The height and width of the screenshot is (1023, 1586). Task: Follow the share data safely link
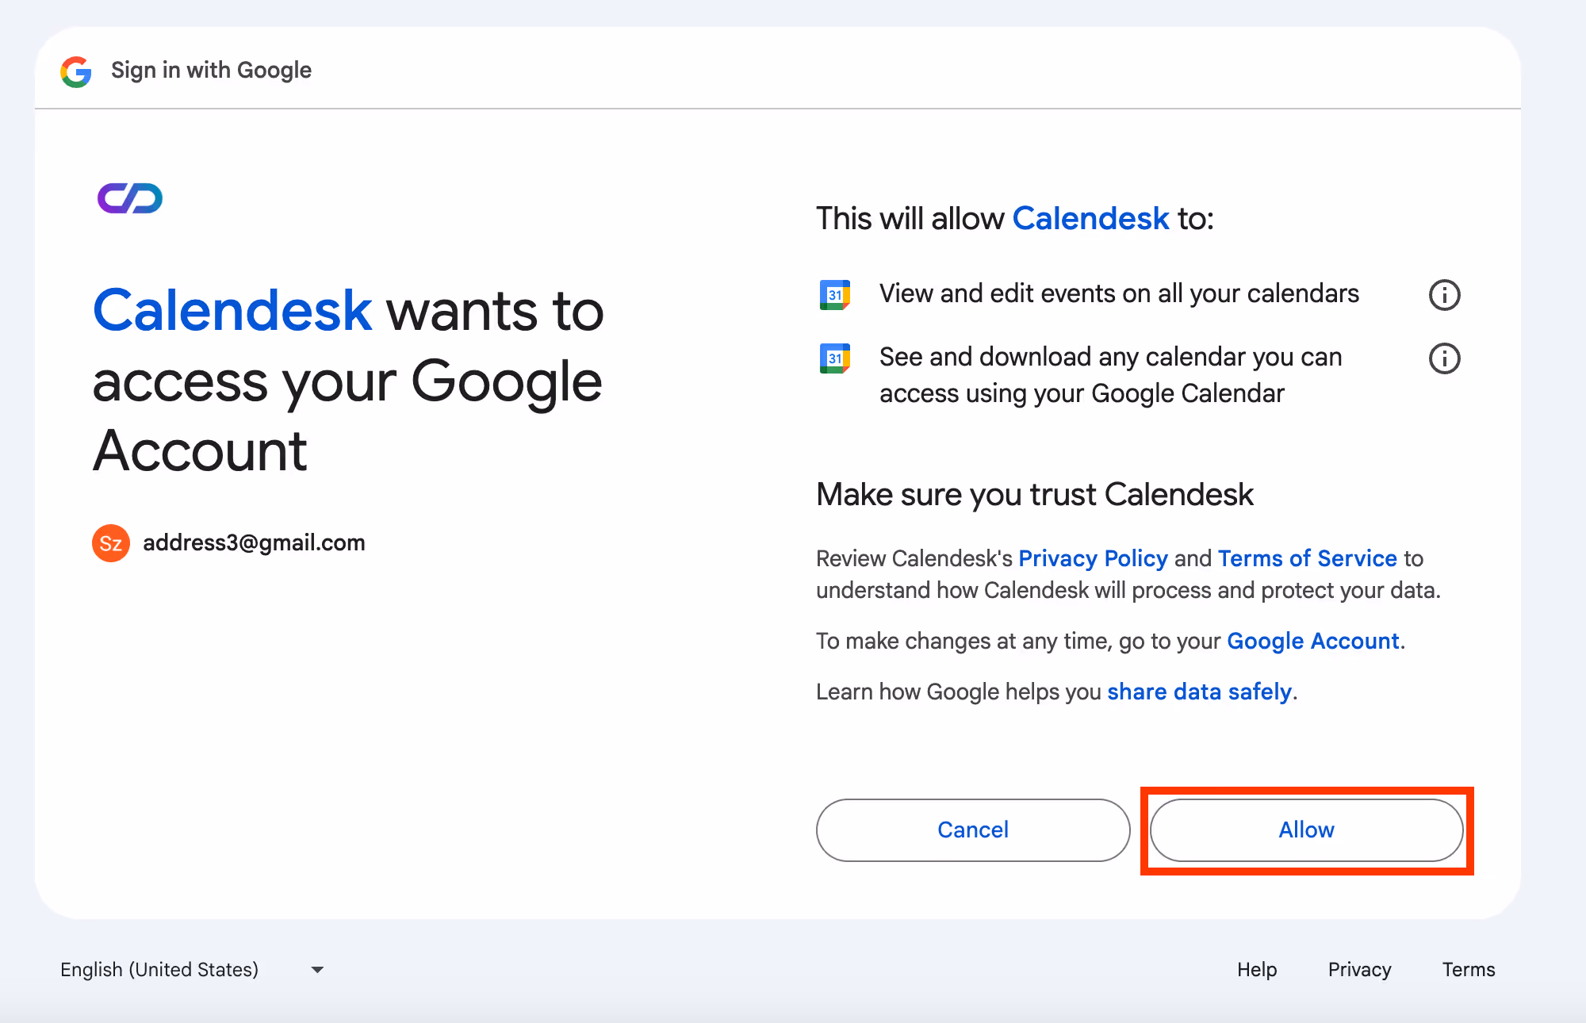coord(1199,692)
